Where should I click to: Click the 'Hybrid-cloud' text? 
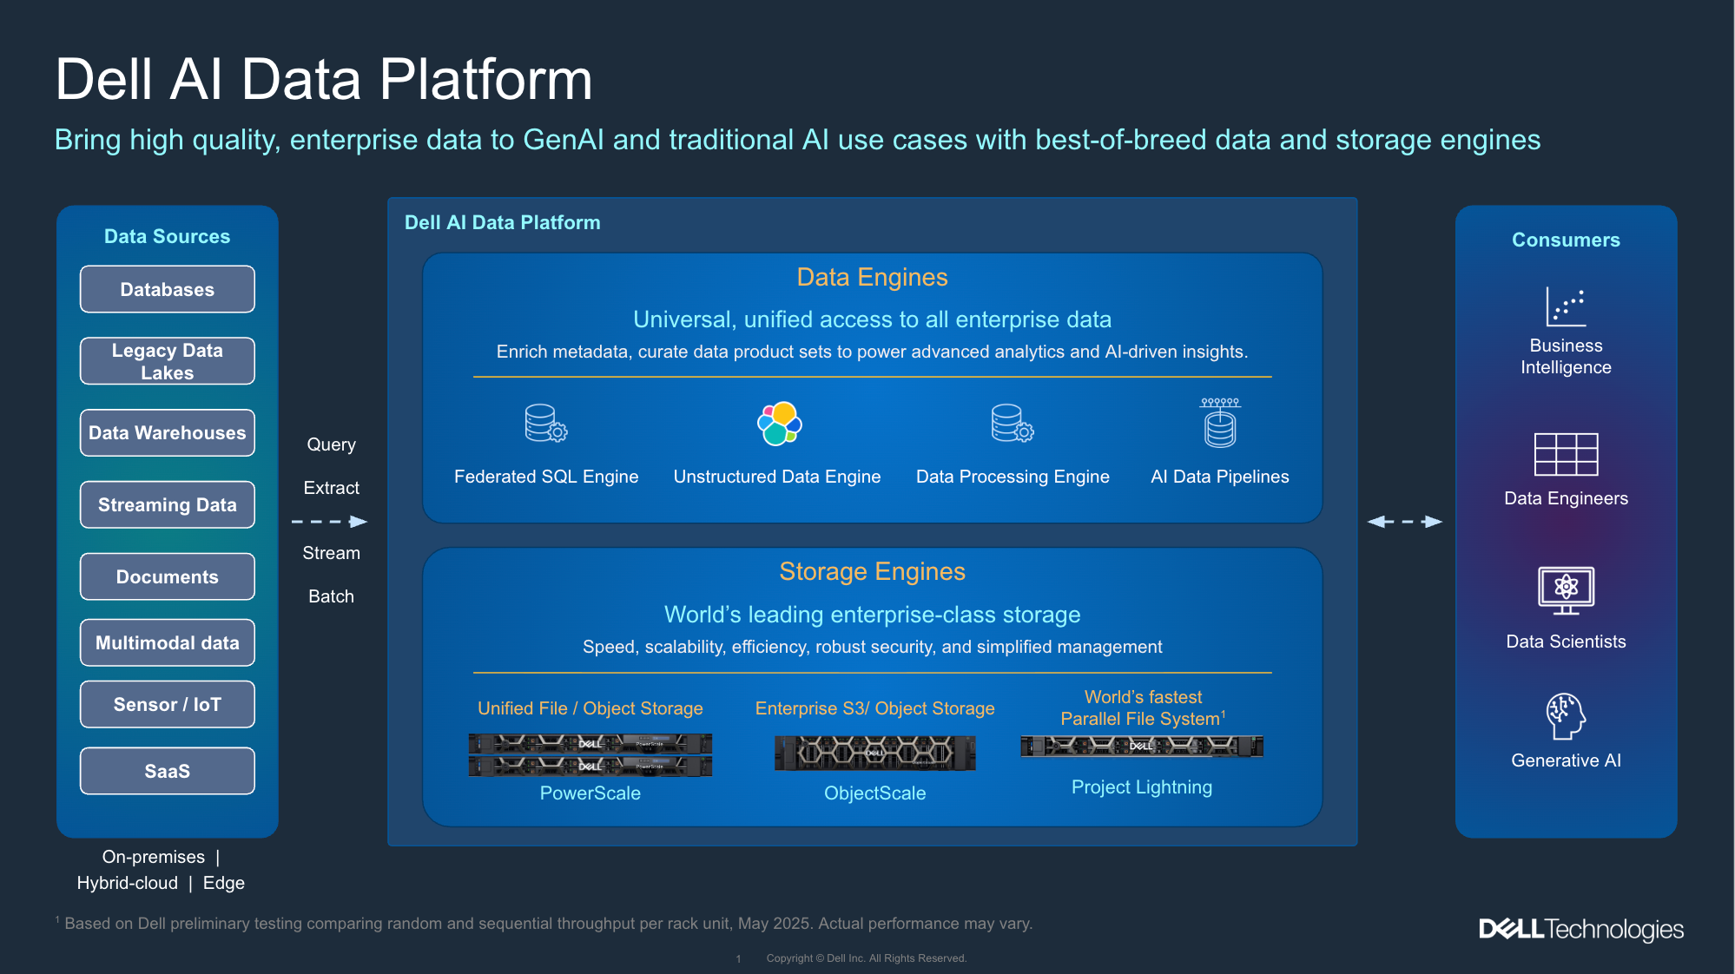128,883
